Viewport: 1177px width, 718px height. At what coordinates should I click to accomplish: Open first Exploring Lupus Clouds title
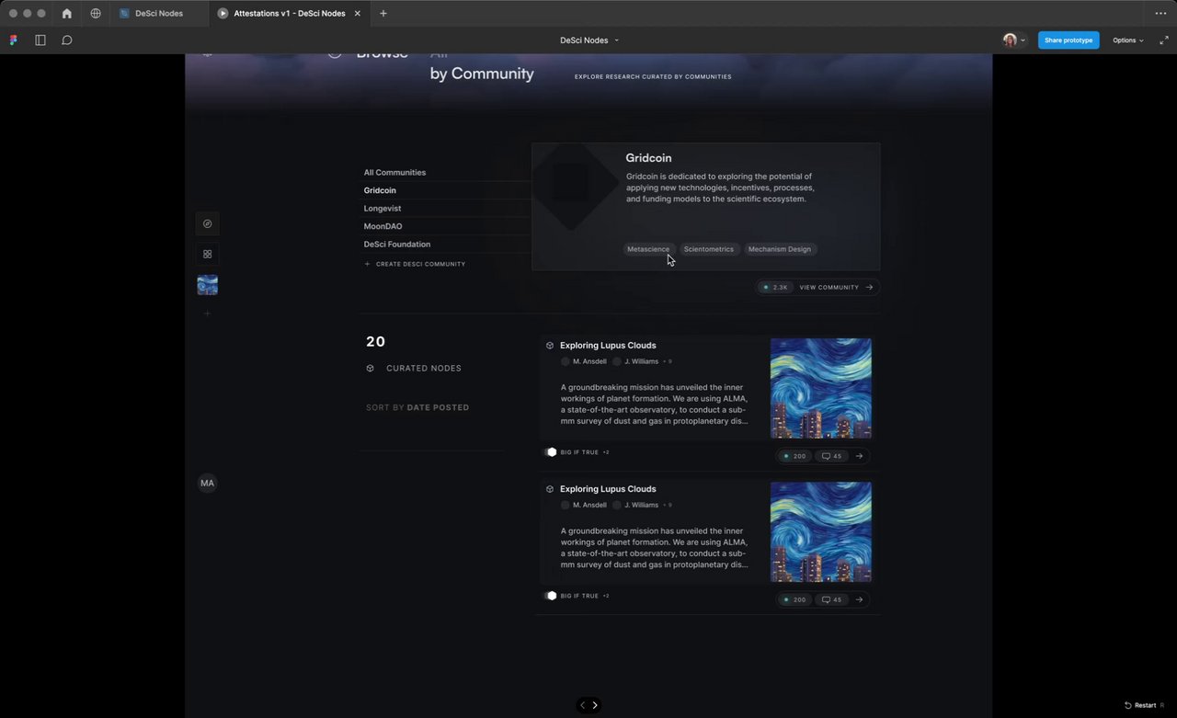tap(608, 346)
